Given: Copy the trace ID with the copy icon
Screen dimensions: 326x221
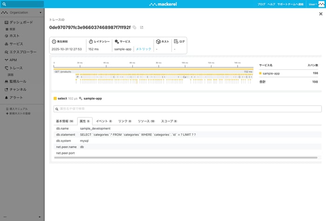Looking at the screenshot, I should pyautogui.click(x=135, y=27).
